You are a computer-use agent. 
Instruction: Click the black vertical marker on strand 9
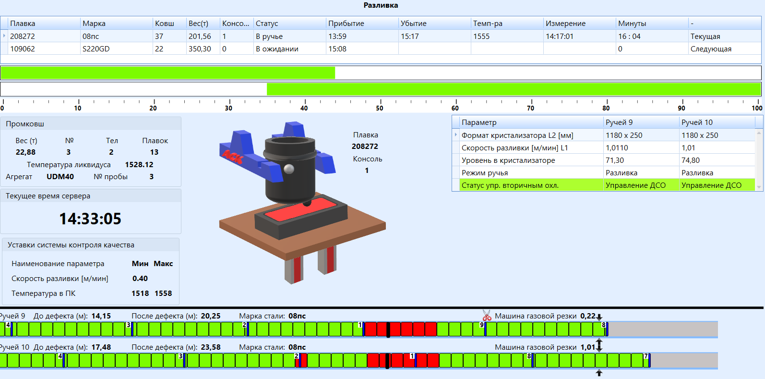(388, 330)
